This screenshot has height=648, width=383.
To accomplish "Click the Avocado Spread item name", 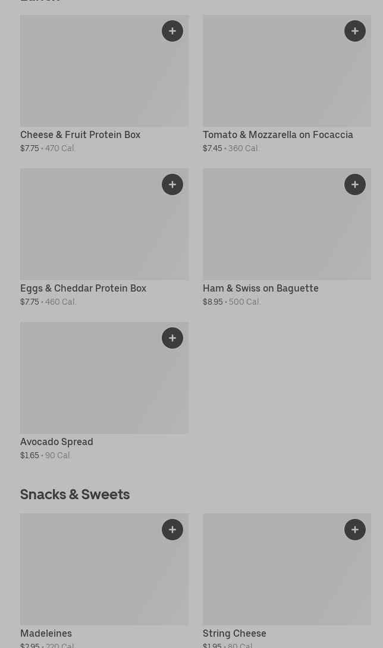I will (56, 442).
